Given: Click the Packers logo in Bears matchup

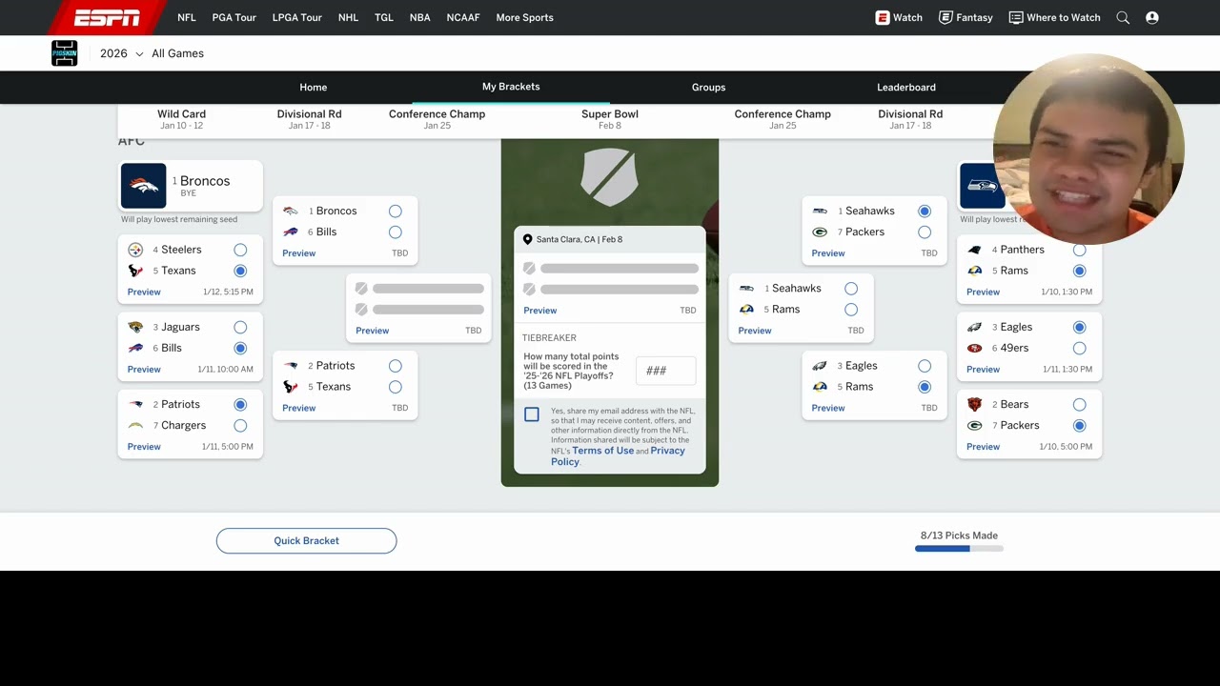Looking at the screenshot, I should (974, 425).
